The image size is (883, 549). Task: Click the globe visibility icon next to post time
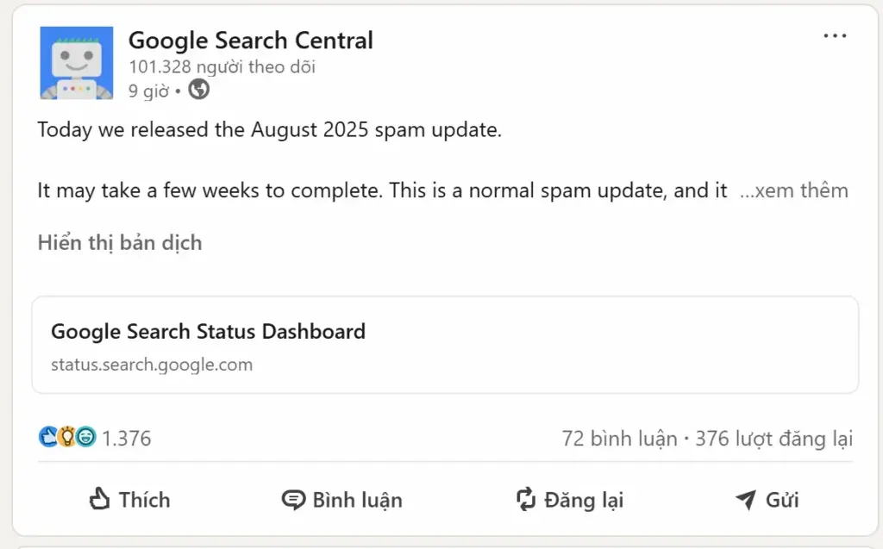(x=198, y=89)
